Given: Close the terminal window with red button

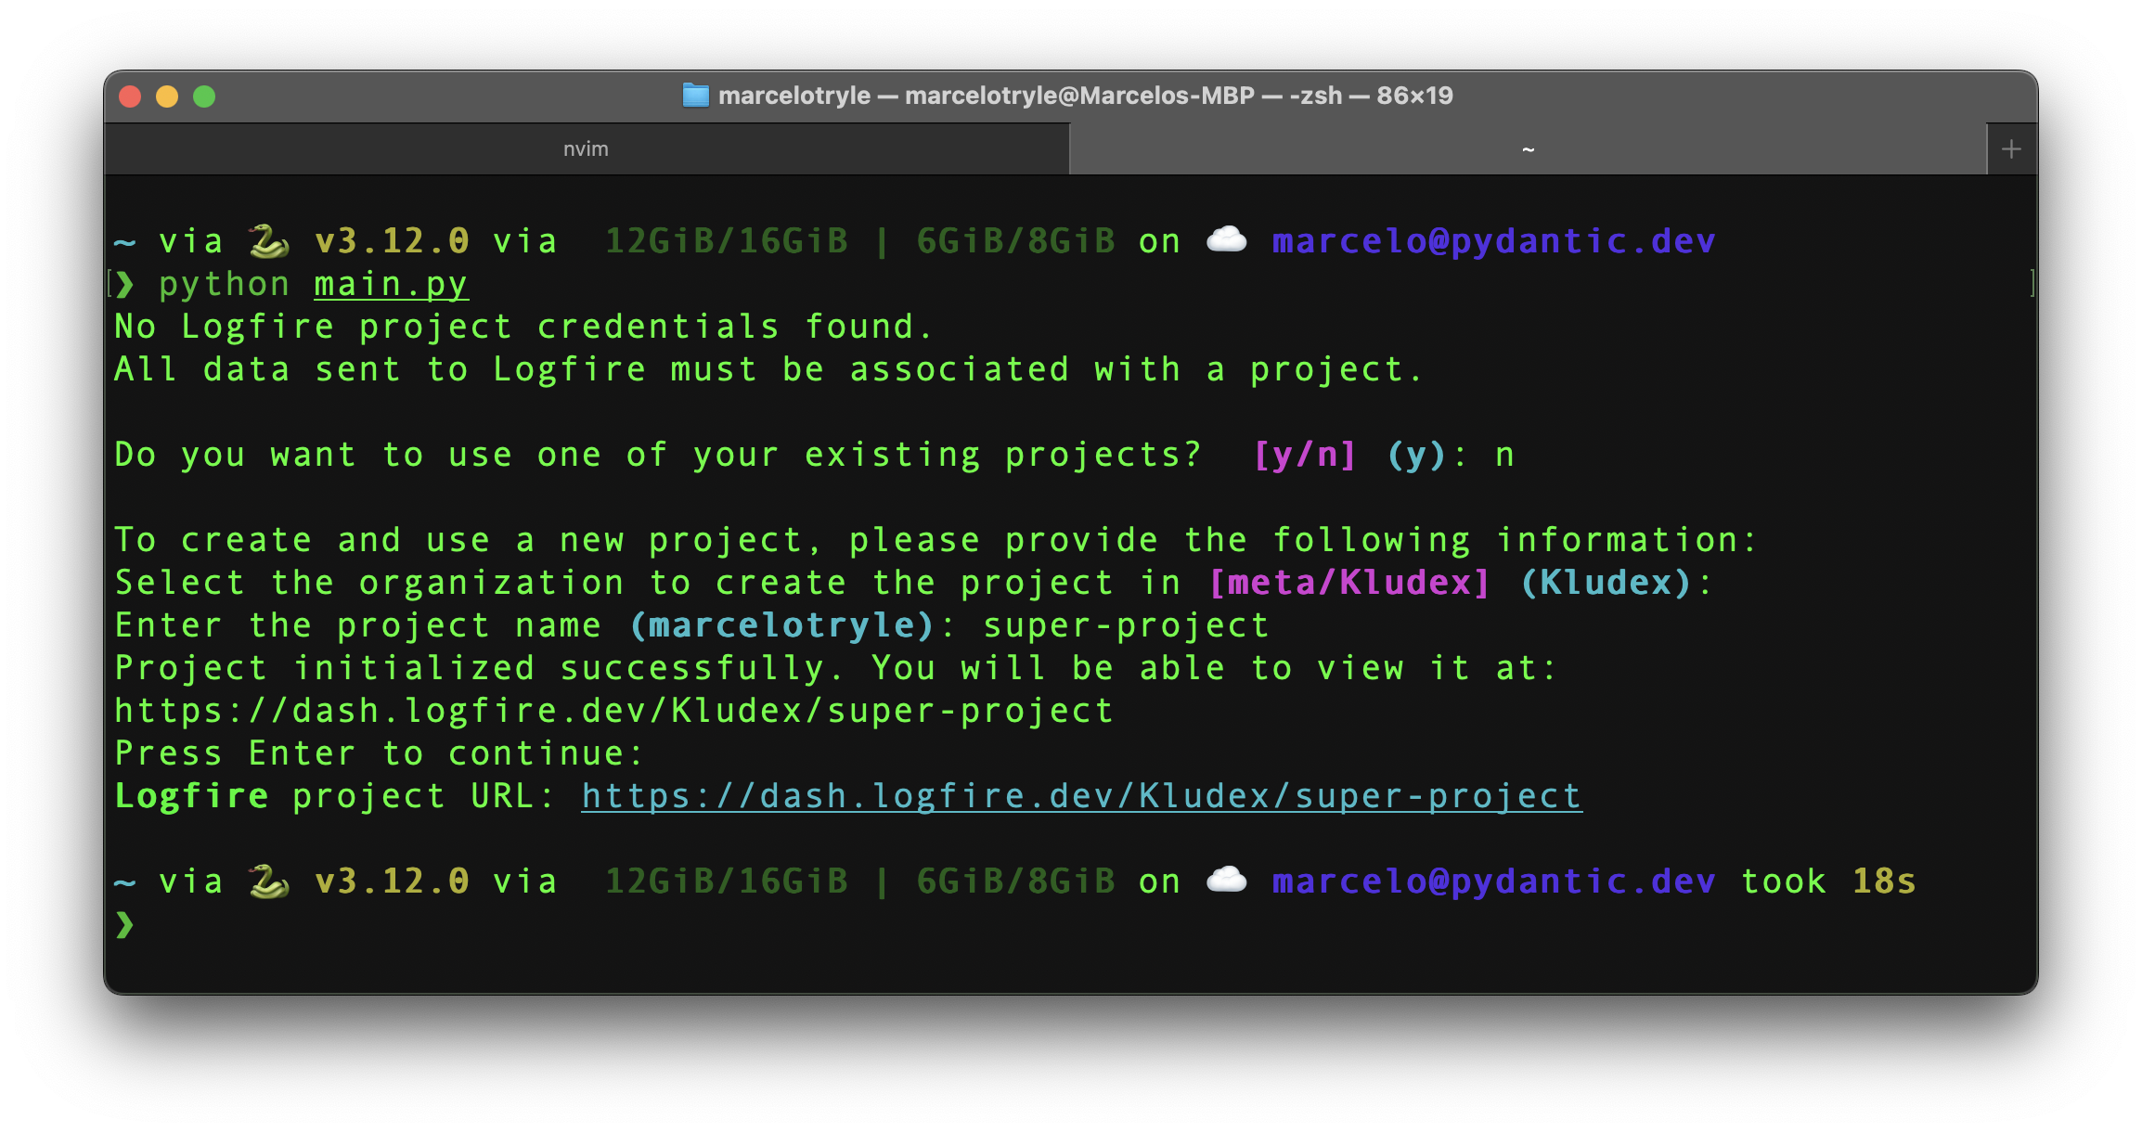Looking at the screenshot, I should point(130,96).
